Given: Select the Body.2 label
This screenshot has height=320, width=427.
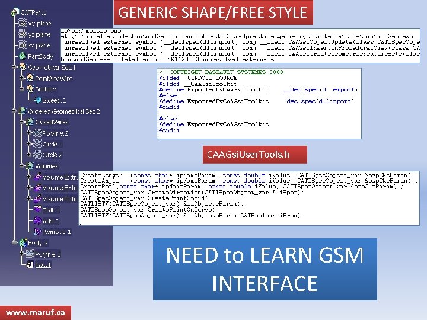Looking at the screenshot, I should tap(38, 243).
